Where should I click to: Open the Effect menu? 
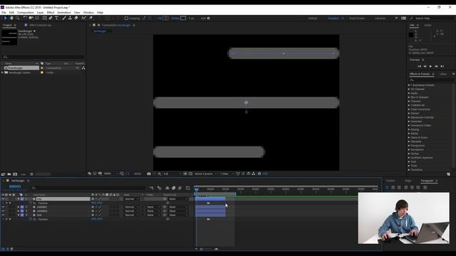tap(51, 13)
